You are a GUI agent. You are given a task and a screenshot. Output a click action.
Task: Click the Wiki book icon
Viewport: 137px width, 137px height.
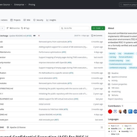click(25, 20)
